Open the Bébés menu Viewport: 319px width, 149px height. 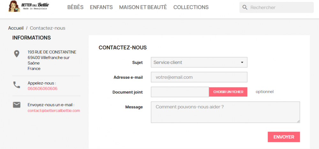click(x=75, y=7)
